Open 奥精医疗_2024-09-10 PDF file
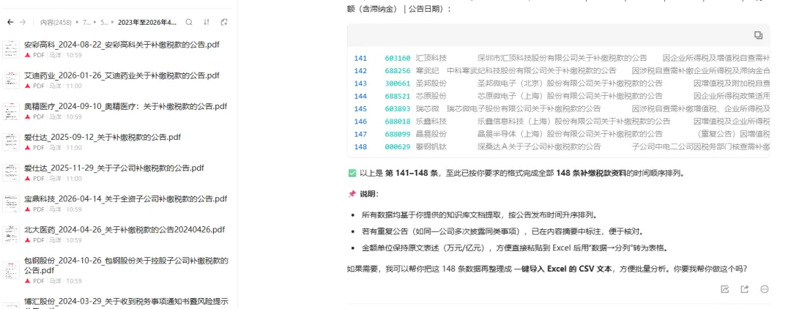 coord(126,106)
